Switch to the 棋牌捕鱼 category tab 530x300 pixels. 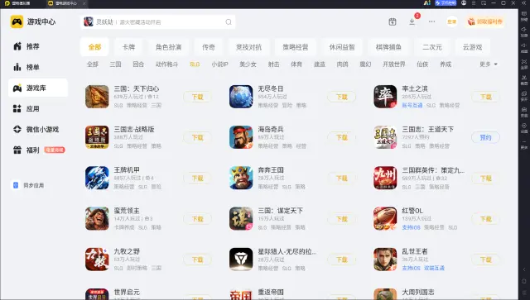pyautogui.click(x=388, y=47)
